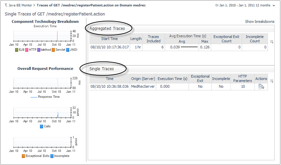Select the MedRecServer trace row
This screenshot has width=281, height=165.
pos(143,87)
